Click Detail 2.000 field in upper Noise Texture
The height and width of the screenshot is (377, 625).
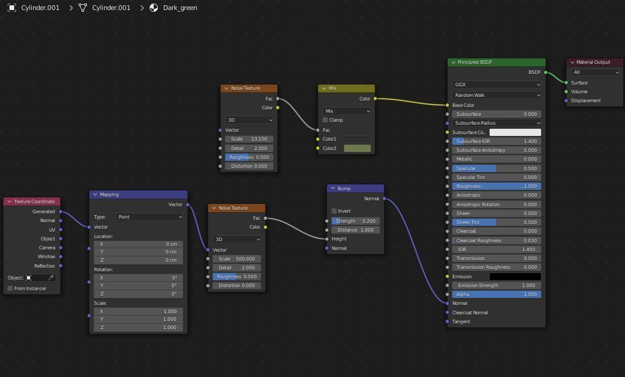(x=249, y=148)
